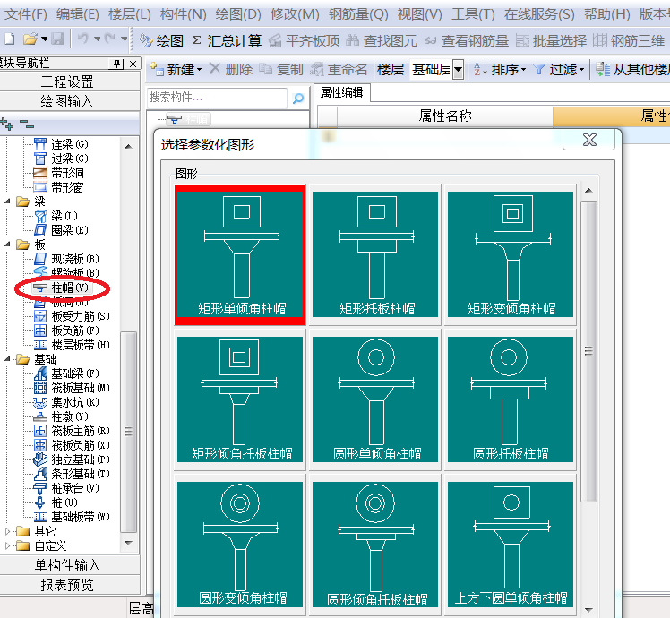Collapse the 基础 folder node
The image size is (670, 618).
[7, 359]
